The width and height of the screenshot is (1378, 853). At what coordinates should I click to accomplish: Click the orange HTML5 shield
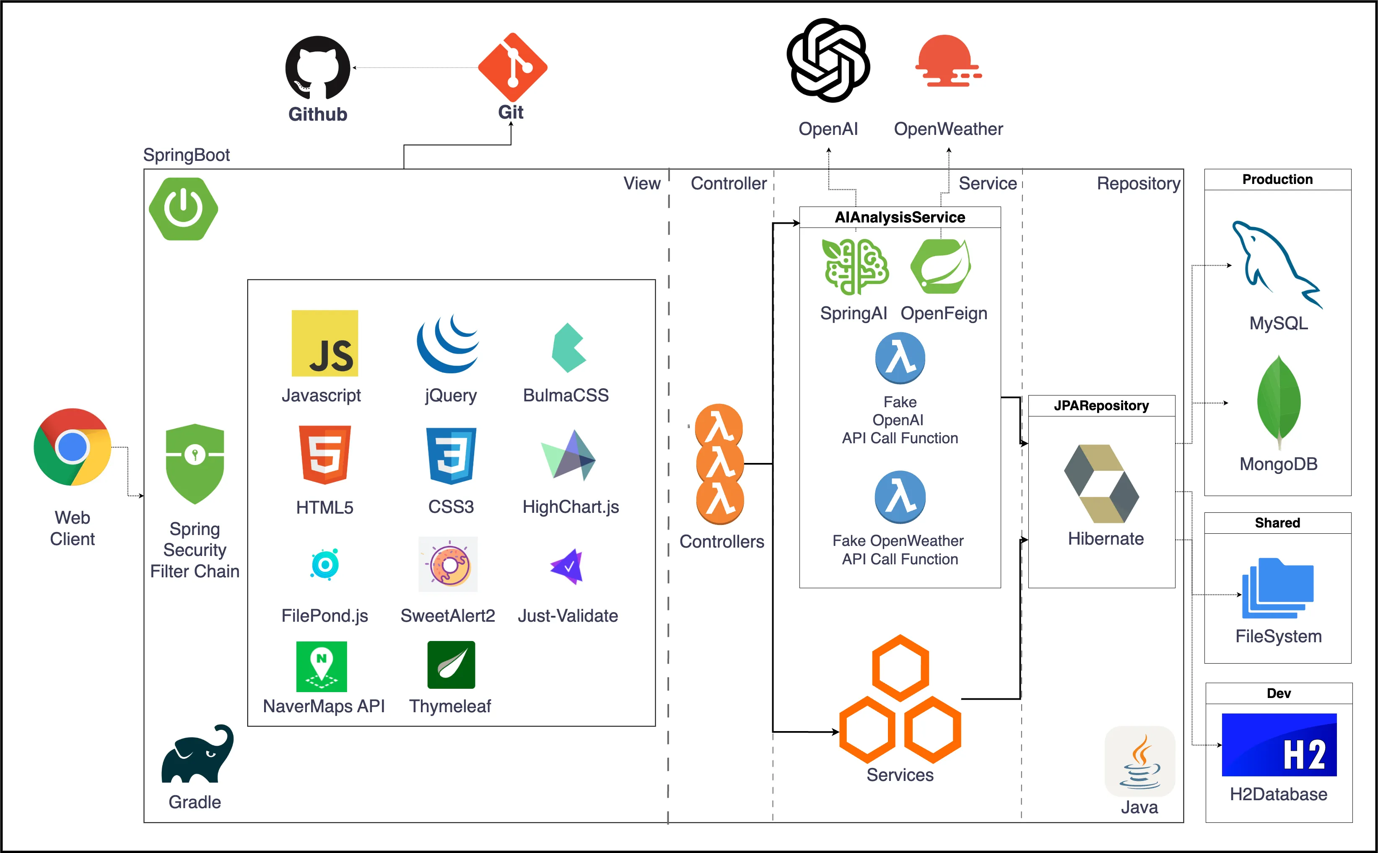click(324, 455)
